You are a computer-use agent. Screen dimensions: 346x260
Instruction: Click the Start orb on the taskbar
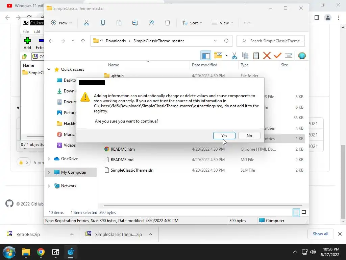pos(9,252)
